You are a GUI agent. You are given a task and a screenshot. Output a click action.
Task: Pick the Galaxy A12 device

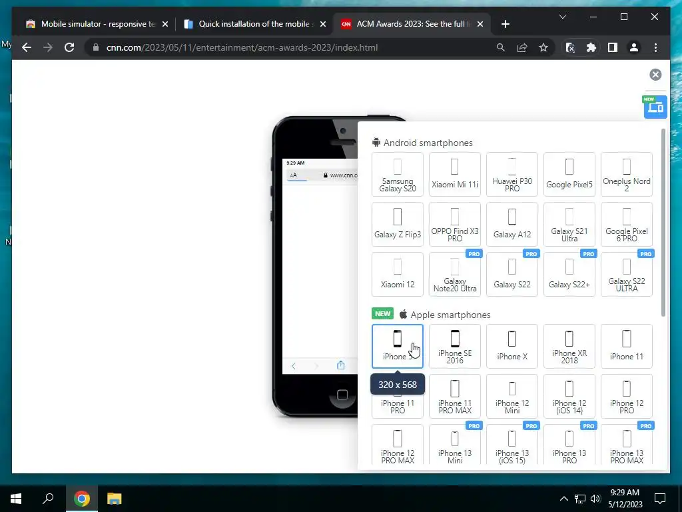click(512, 225)
